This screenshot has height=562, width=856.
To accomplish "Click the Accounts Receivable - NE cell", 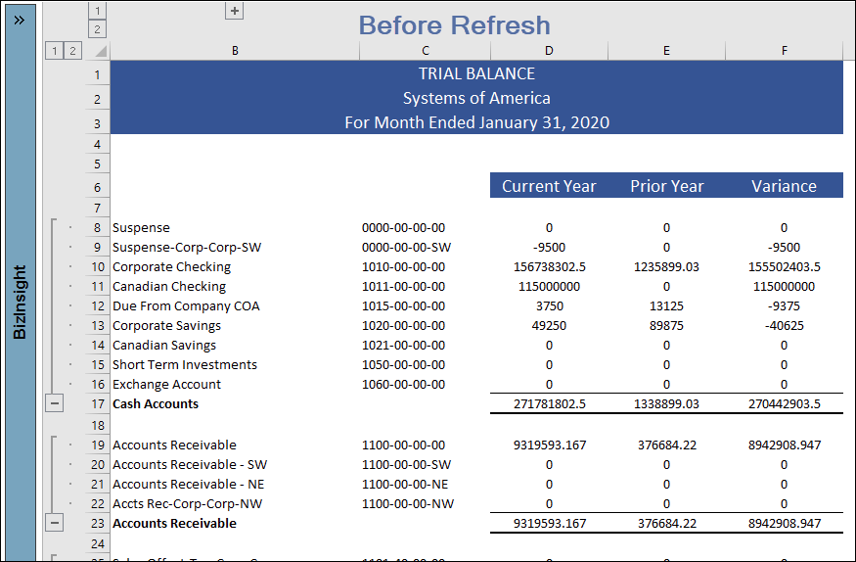I will point(235,484).
